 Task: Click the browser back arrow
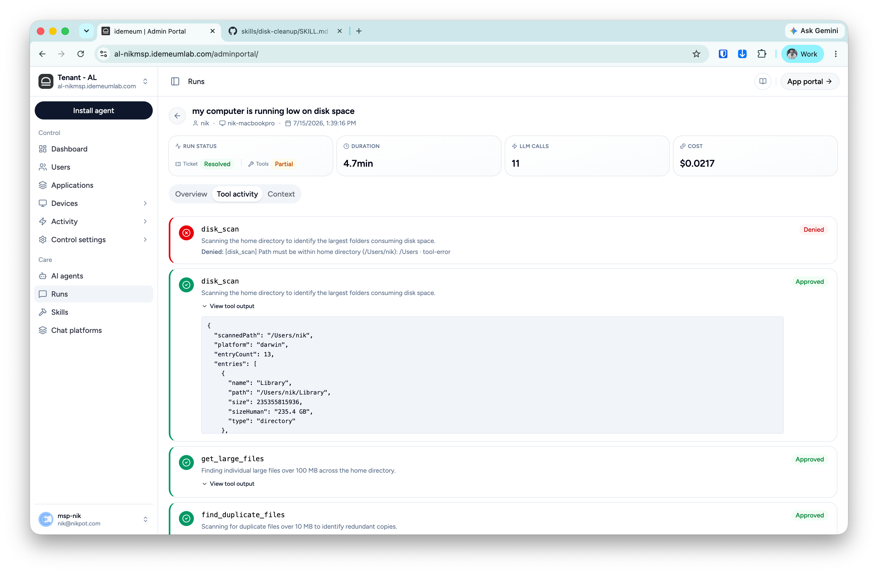42,54
